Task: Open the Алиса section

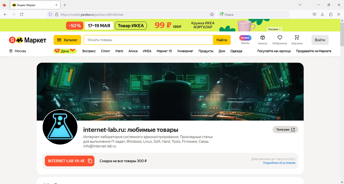Action: [x=133, y=51]
